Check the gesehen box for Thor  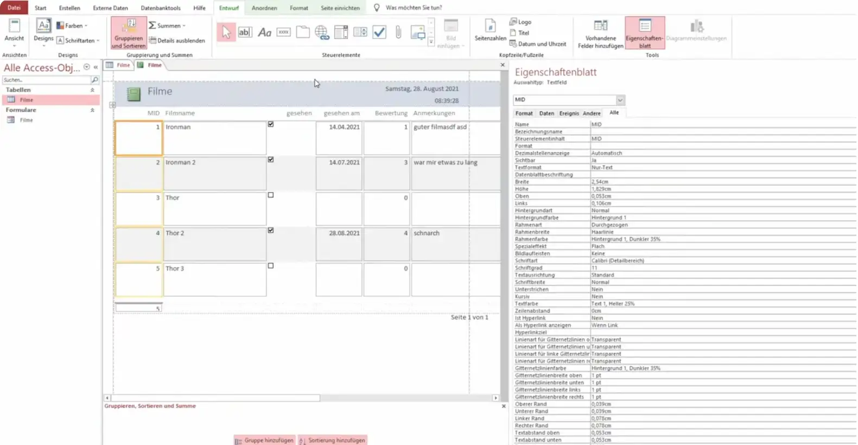click(x=271, y=195)
